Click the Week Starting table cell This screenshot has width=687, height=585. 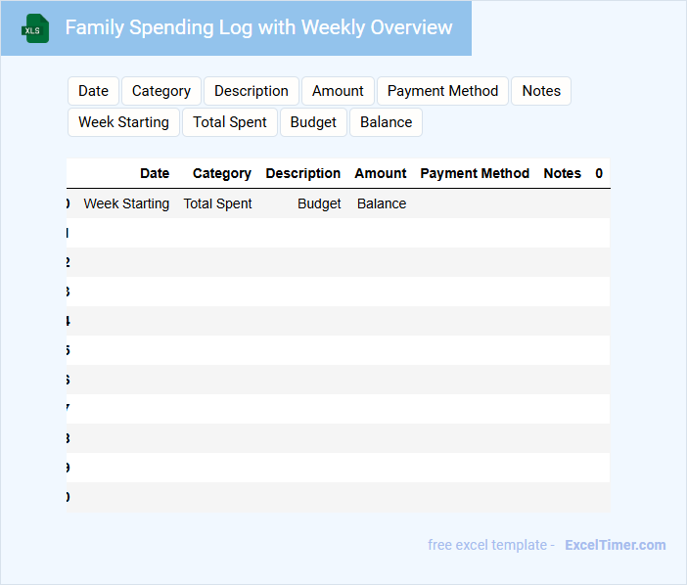tap(126, 203)
